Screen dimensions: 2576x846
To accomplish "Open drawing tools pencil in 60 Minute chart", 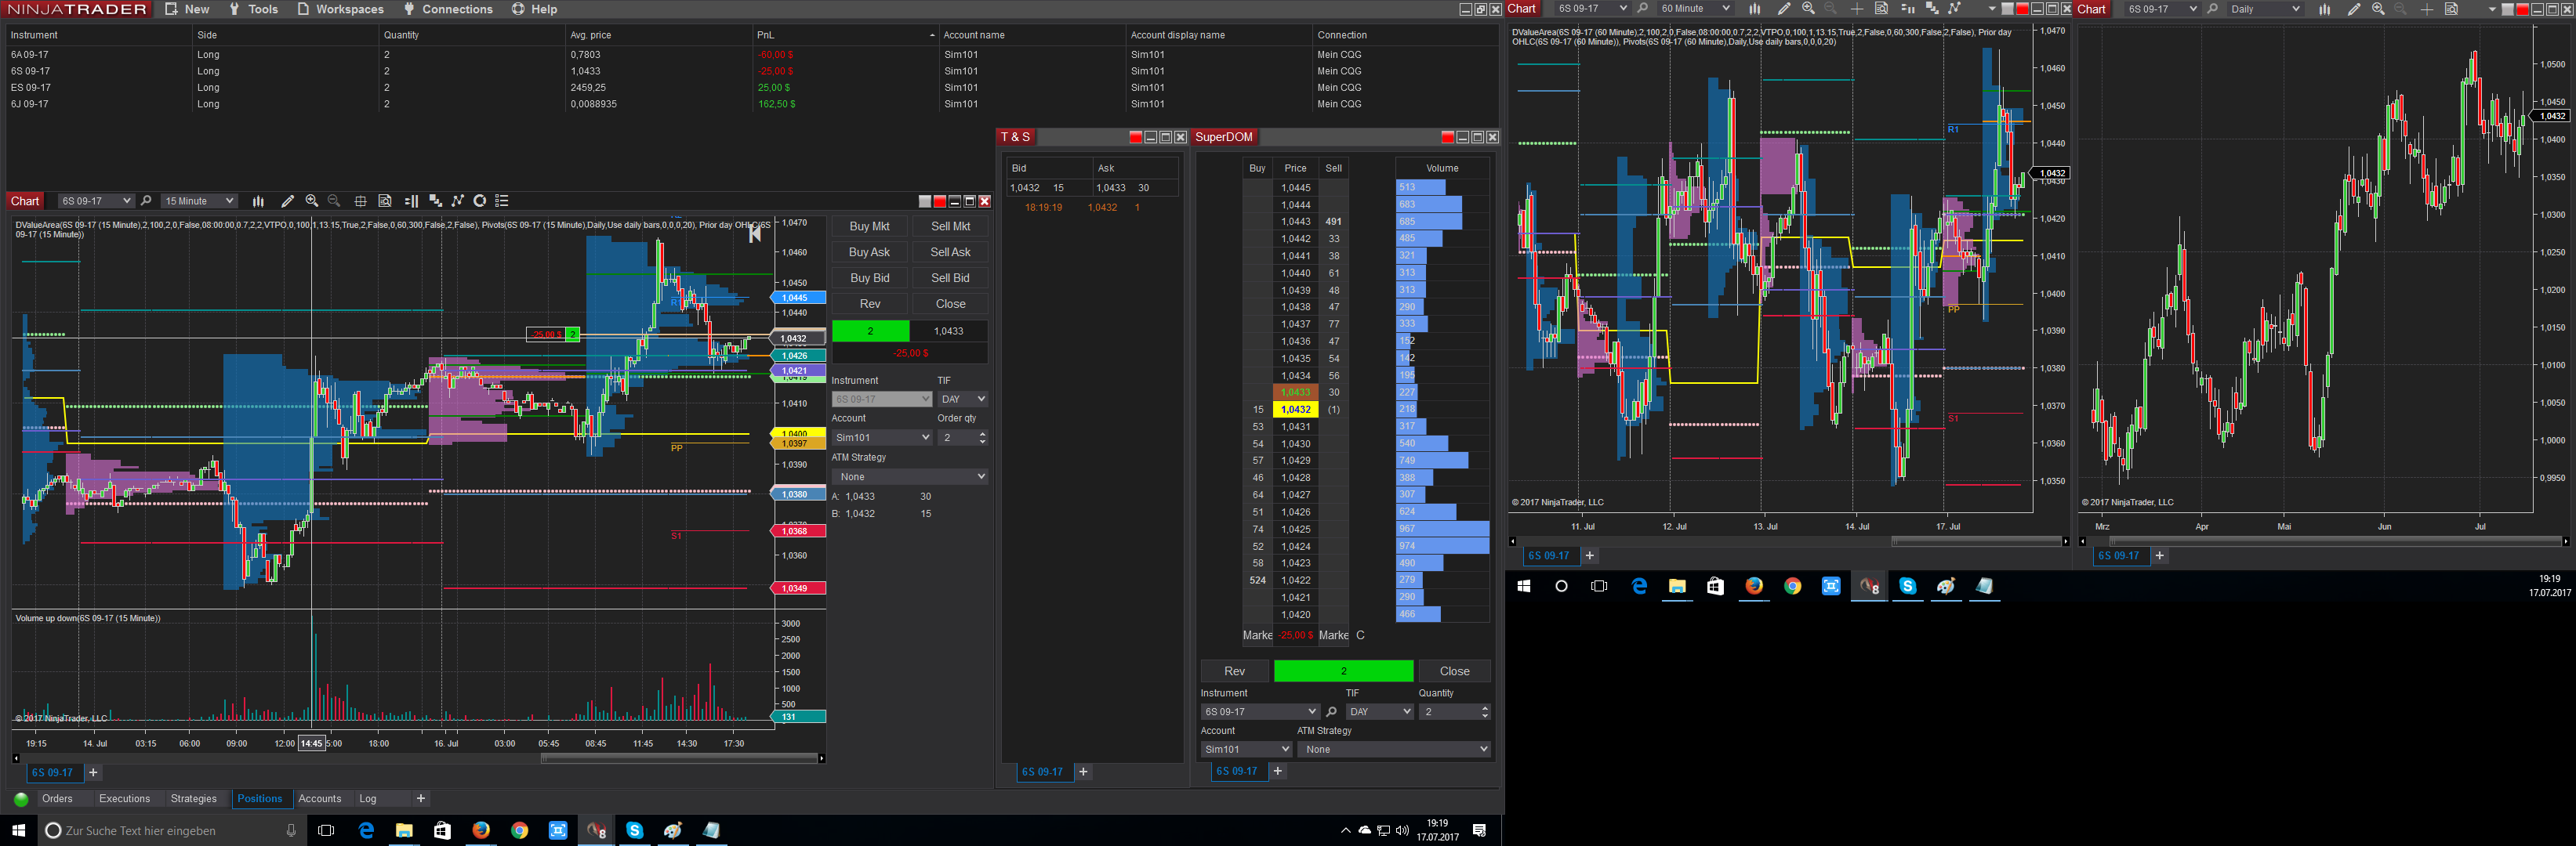I will coord(1783,9).
